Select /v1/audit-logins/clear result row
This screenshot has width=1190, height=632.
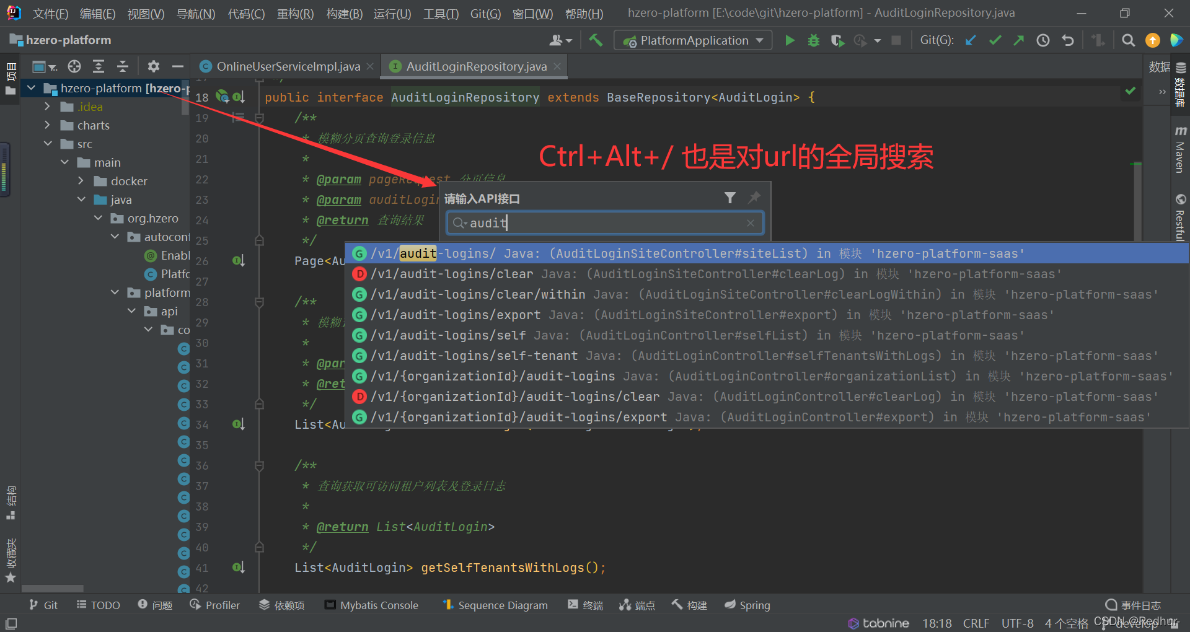pyautogui.click(x=767, y=274)
